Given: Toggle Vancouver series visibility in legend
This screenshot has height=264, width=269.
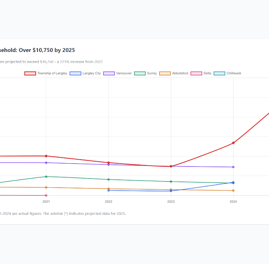Looking at the screenshot, I should (109, 74).
